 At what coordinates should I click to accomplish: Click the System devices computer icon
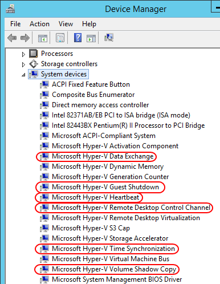pos(34,74)
